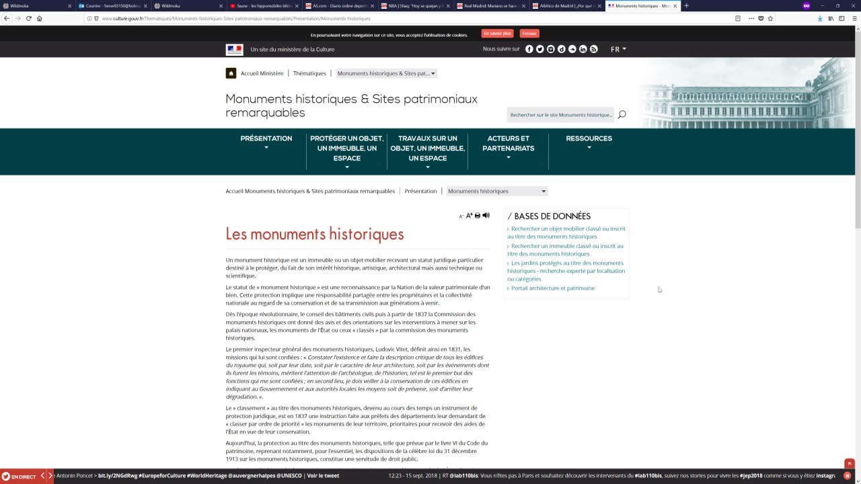Click the En savoir plus cookie button
The height and width of the screenshot is (484, 861).
click(497, 34)
